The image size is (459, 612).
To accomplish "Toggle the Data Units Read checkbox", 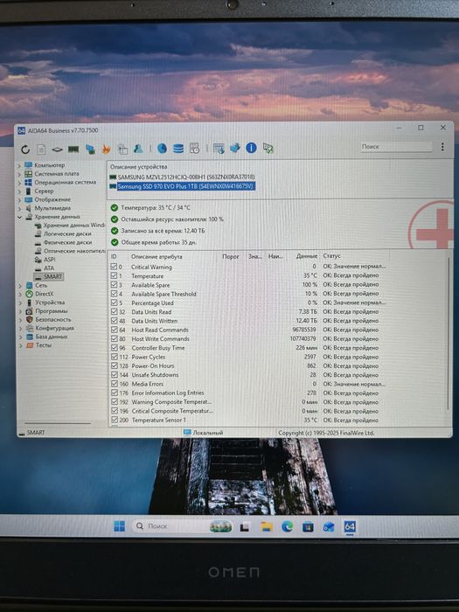I will (x=114, y=311).
